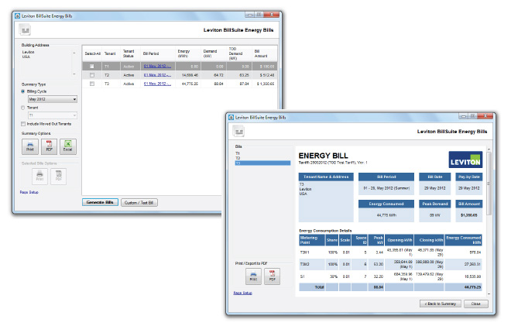Open Page Setup link in summary window
The image size is (511, 326).
click(29, 192)
